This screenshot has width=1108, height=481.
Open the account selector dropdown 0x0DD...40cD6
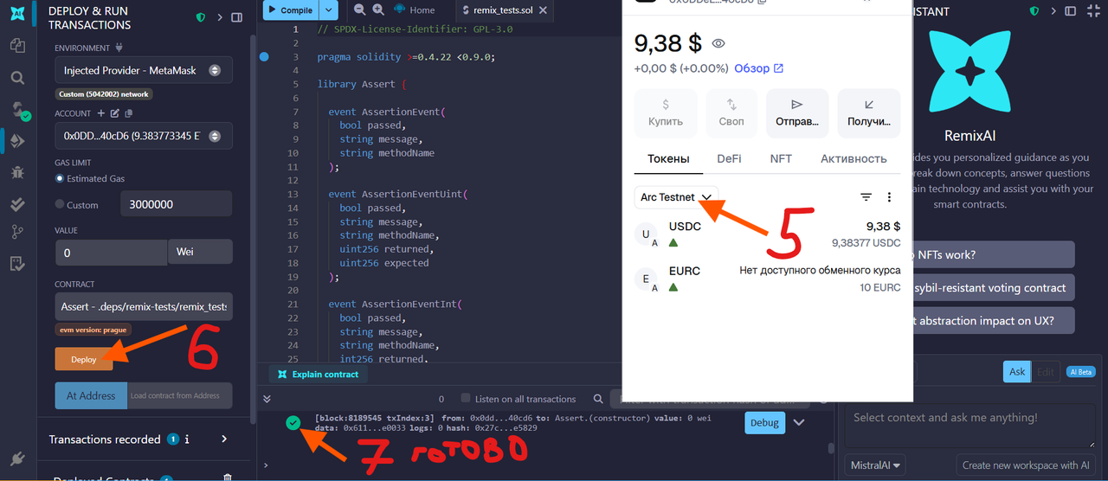pos(144,136)
